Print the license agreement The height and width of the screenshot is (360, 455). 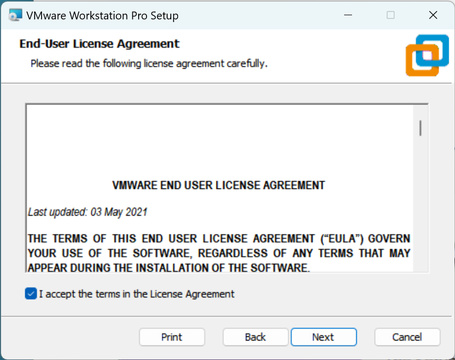[x=172, y=337]
